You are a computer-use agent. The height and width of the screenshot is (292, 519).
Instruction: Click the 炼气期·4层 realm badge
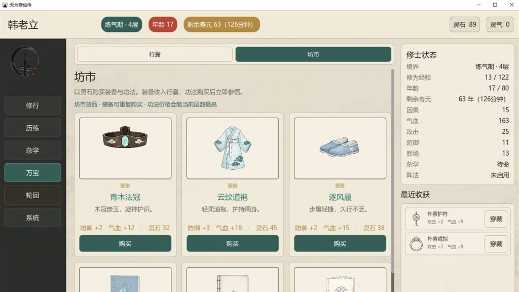coord(122,24)
